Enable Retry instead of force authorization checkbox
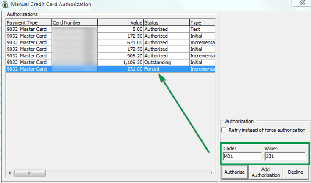311x183 pixels. tap(224, 130)
